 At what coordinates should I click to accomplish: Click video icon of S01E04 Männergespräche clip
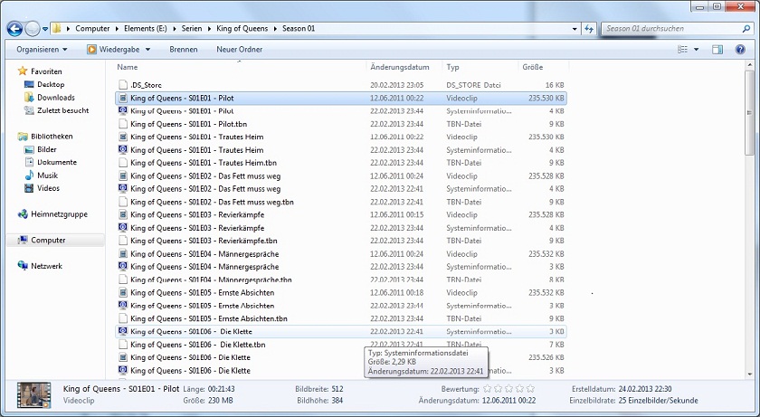123,254
